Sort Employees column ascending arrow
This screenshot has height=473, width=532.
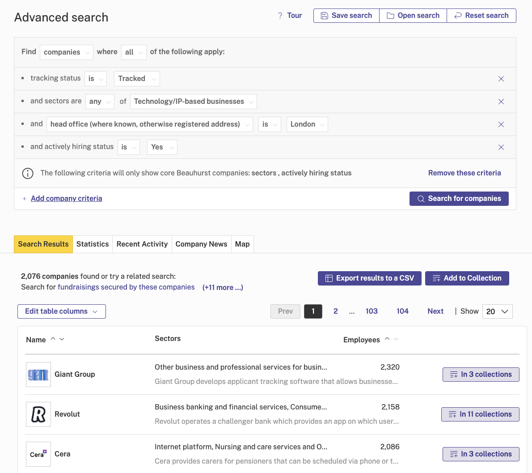[387, 339]
